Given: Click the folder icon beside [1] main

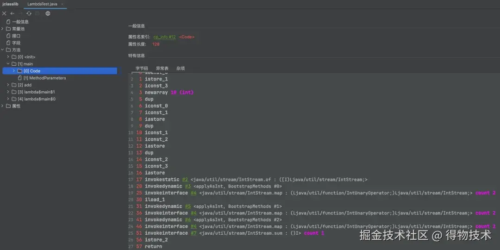Looking at the screenshot, I should click(14, 64).
